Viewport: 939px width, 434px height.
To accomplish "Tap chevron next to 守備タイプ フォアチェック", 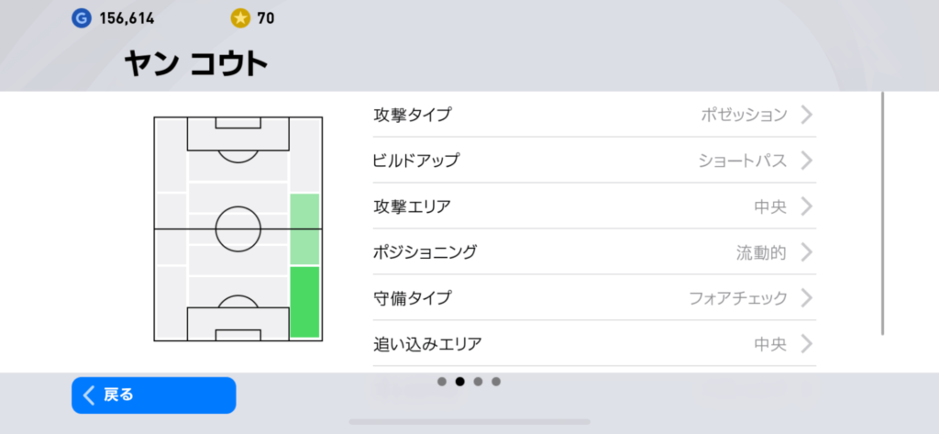I will tap(806, 298).
